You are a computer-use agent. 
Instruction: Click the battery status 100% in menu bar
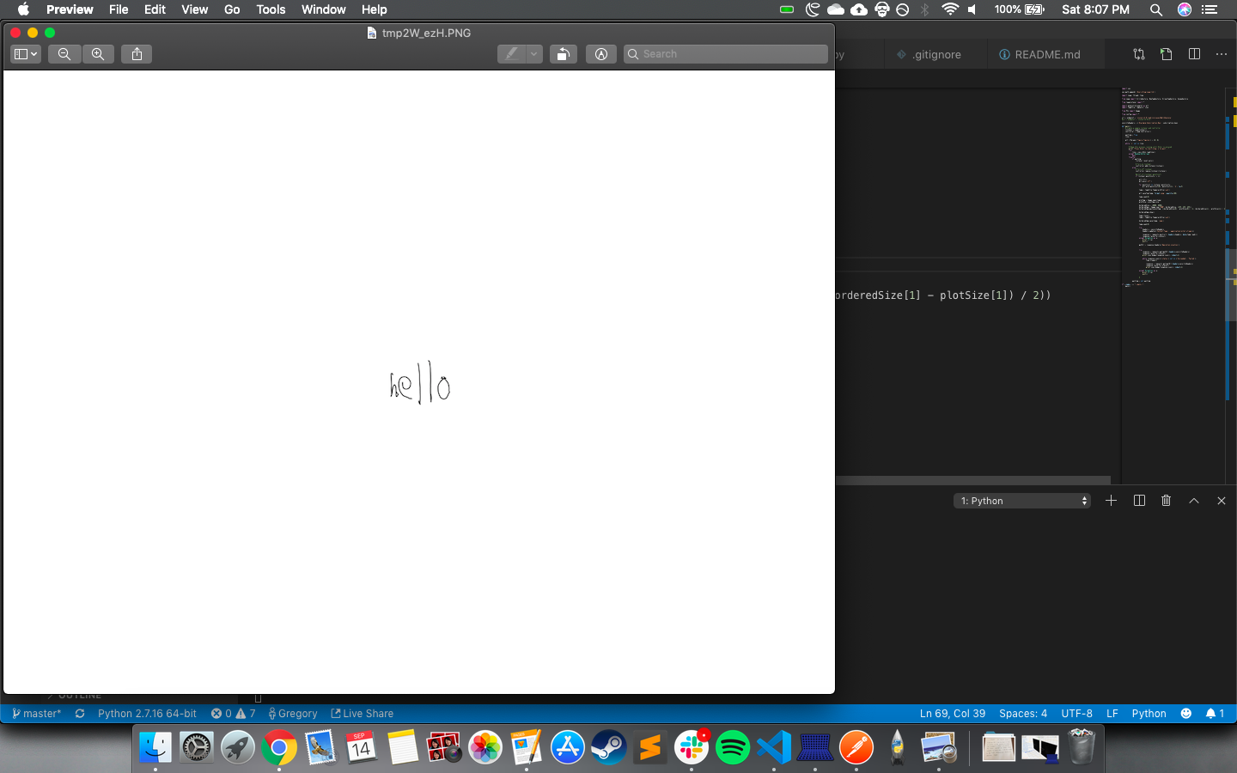pos(1019,9)
